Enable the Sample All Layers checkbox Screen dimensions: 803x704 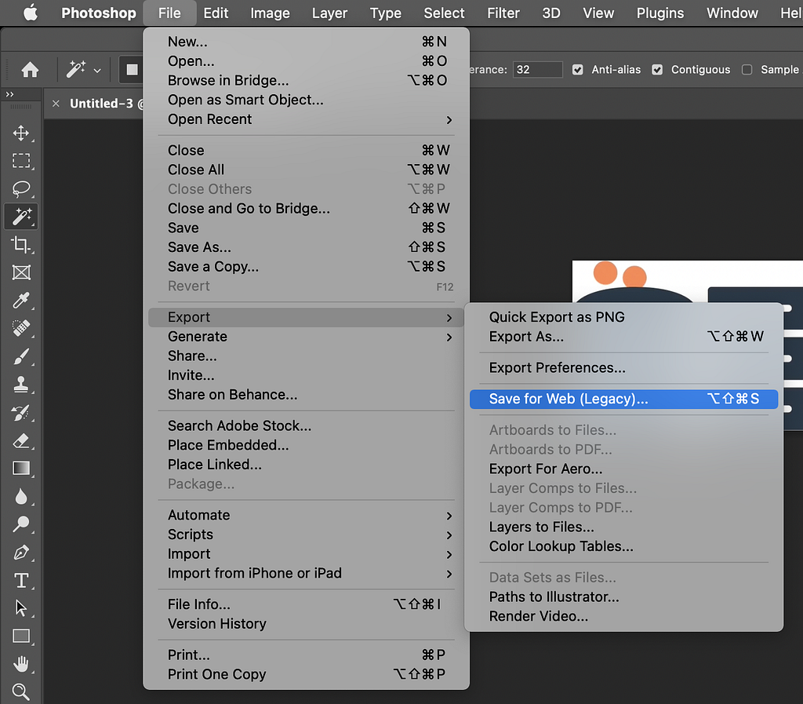747,70
